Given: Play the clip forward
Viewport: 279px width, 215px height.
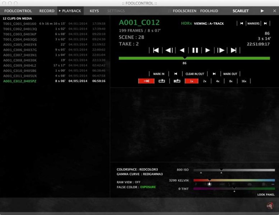Looking at the screenshot, I should pyautogui.click(x=208, y=51).
